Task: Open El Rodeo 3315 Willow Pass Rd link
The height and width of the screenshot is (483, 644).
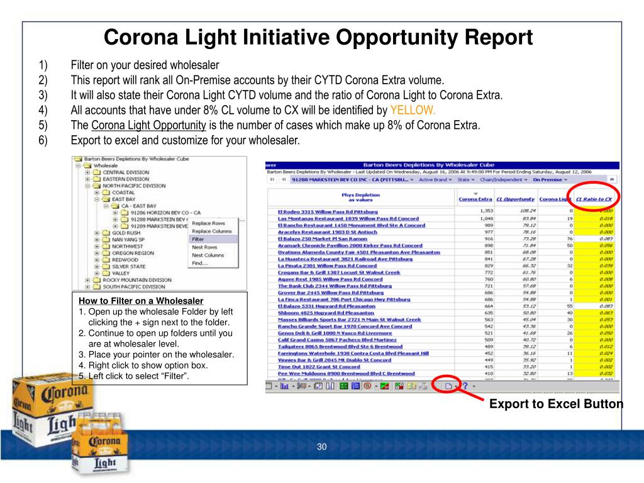Action: coord(328,212)
